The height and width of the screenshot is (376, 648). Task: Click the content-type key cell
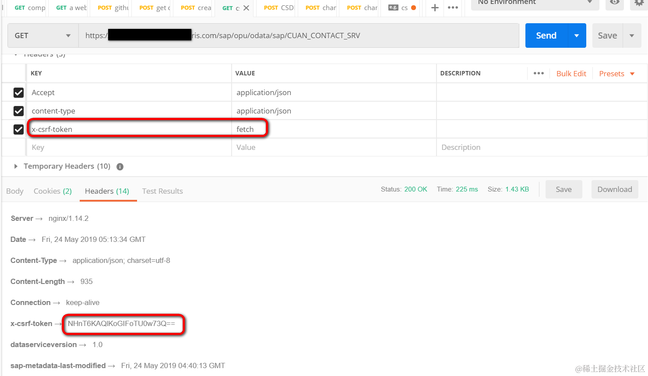(x=129, y=111)
